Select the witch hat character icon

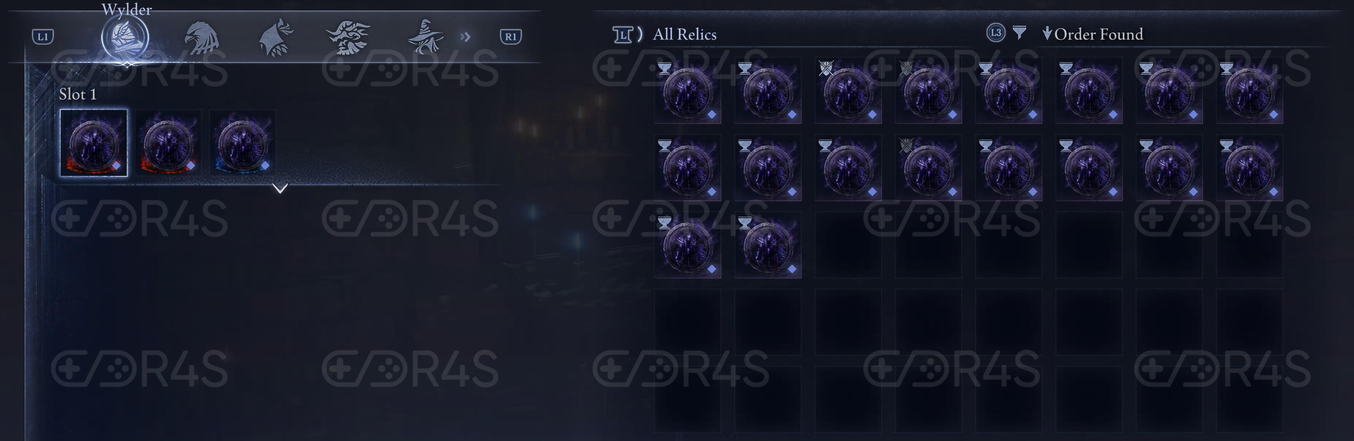[425, 37]
